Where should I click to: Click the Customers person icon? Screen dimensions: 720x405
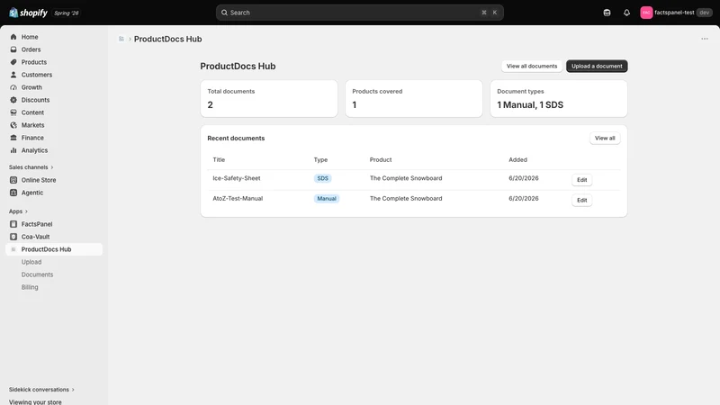tap(13, 75)
